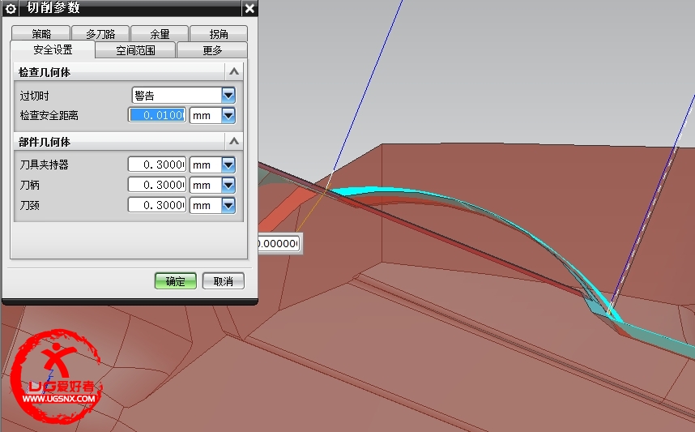Click the 检查几何体 section header text
The image size is (695, 432).
coord(45,72)
